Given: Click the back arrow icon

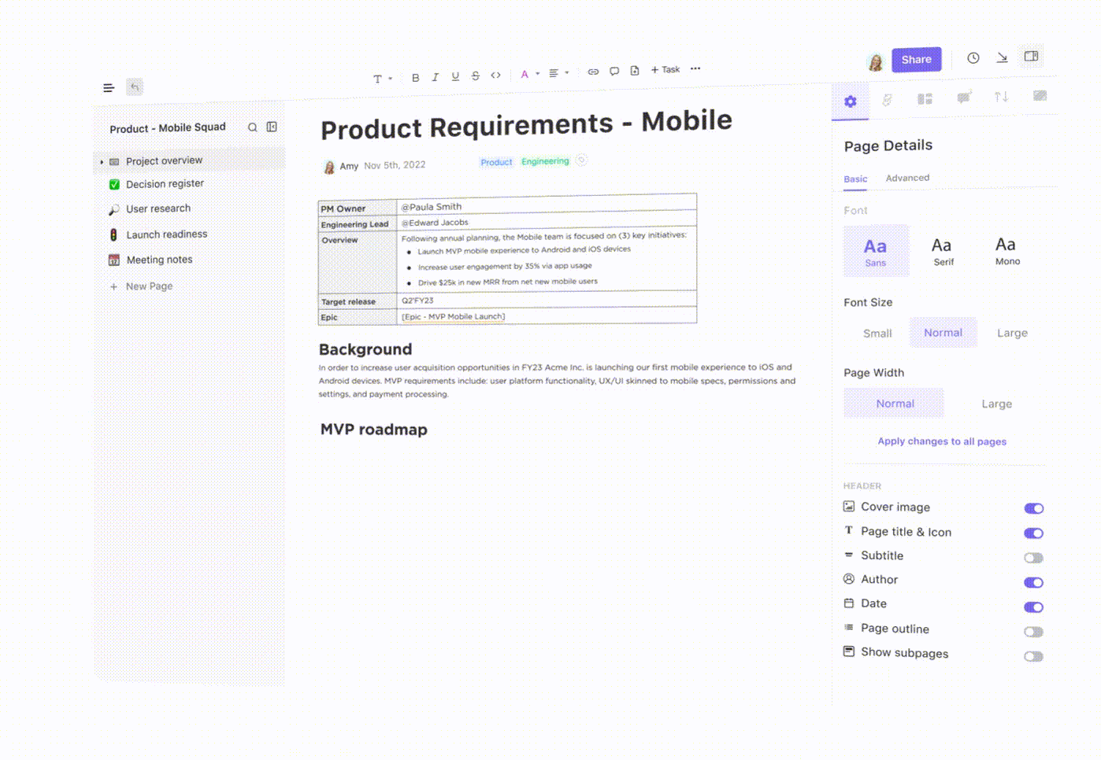Looking at the screenshot, I should point(135,87).
